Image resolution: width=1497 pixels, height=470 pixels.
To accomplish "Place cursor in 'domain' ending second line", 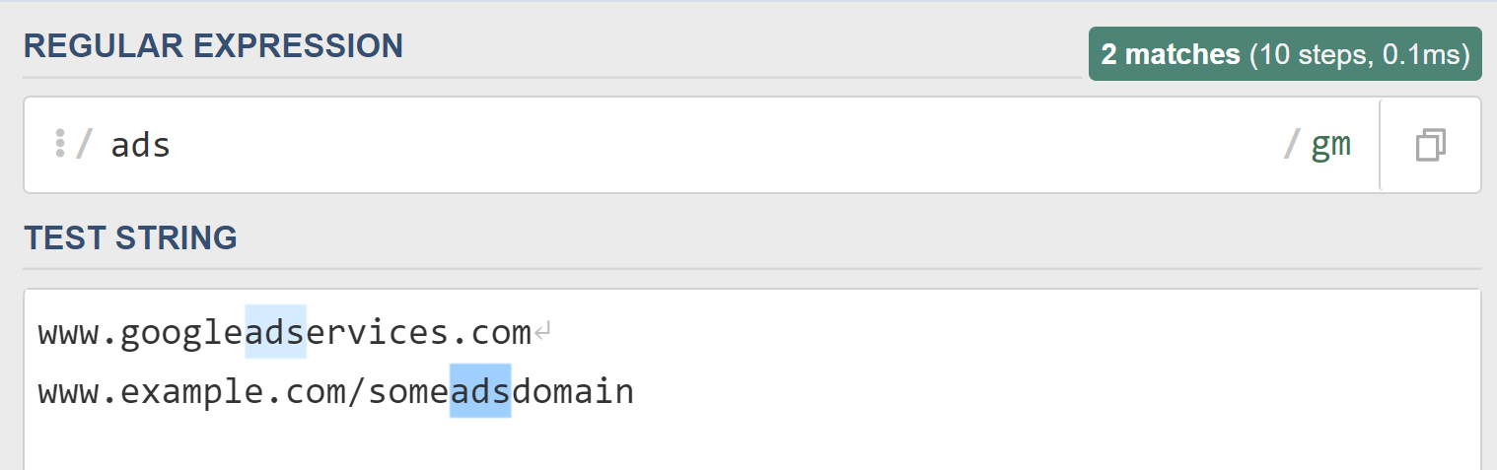I will click(573, 392).
